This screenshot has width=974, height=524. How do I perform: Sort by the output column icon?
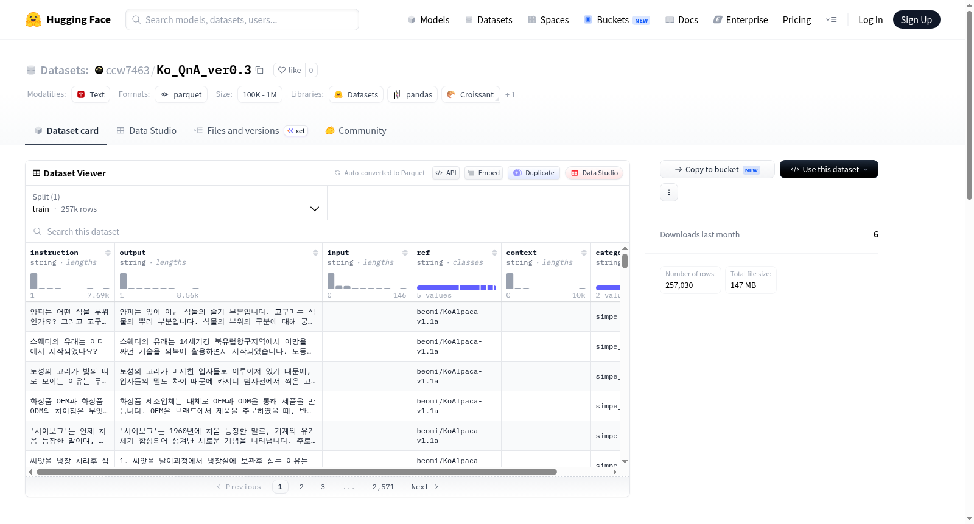click(315, 253)
